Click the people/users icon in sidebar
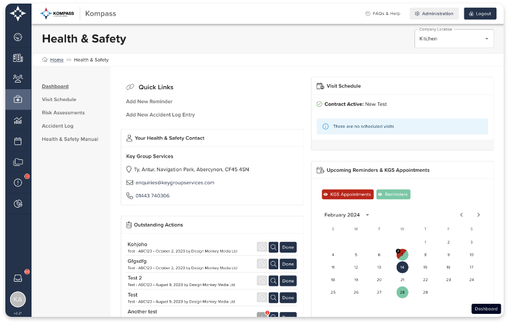Image resolution: width=509 pixels, height=324 pixels. tap(18, 78)
